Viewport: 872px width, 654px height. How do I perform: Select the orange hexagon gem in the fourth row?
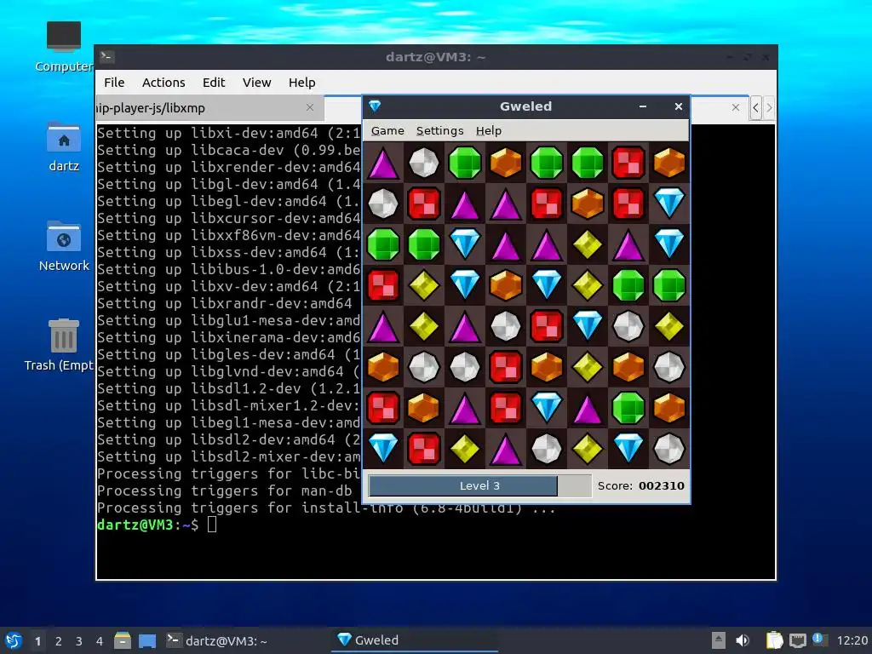pos(506,284)
